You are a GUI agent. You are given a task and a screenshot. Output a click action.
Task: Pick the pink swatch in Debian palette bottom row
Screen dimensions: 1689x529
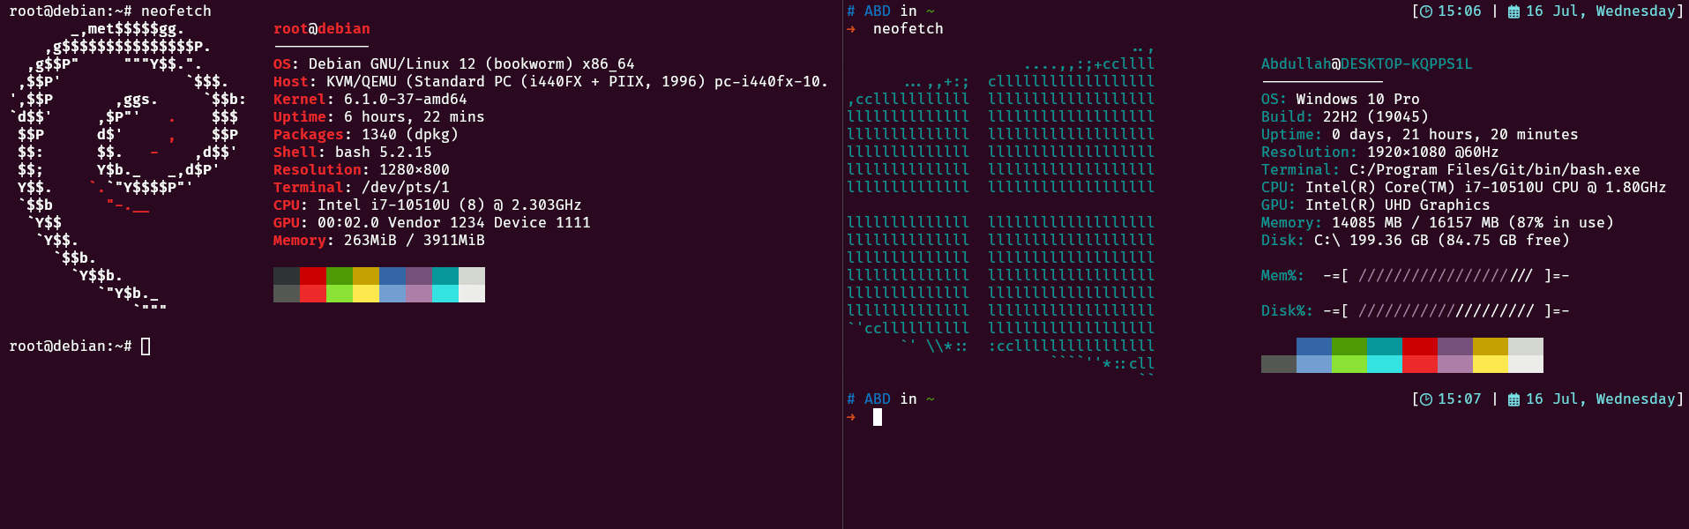(419, 294)
